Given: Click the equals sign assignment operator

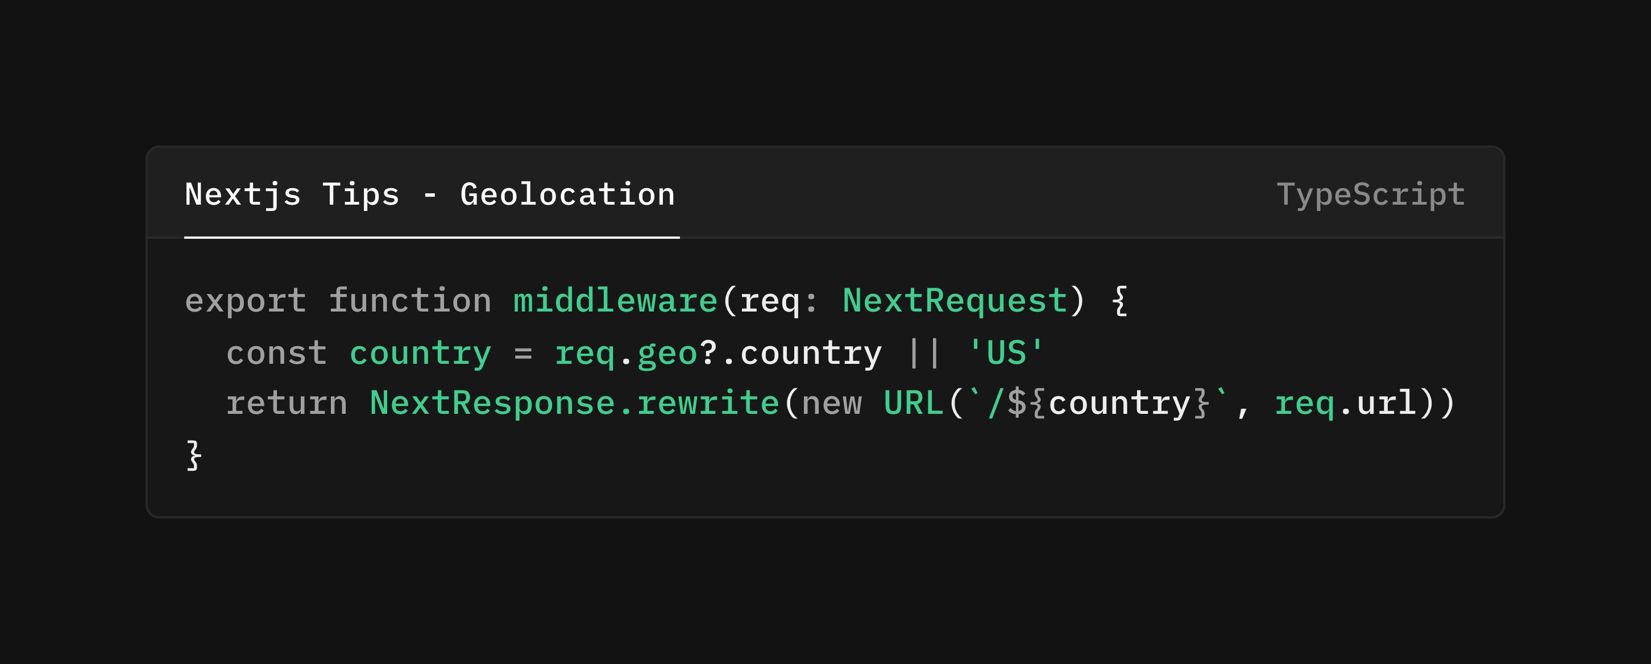Looking at the screenshot, I should point(523,352).
